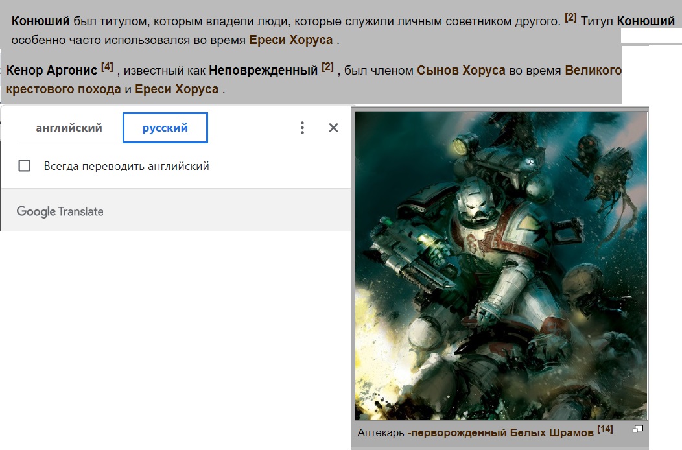682x450 pixels.
Task: Click the bold word Неповрежденный
Action: [x=263, y=70]
